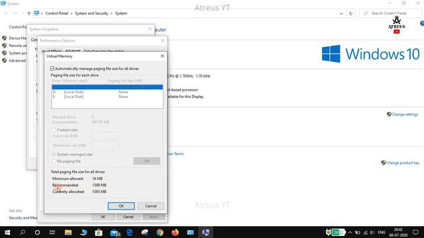Open the Action Center notifications icon

coord(415,232)
